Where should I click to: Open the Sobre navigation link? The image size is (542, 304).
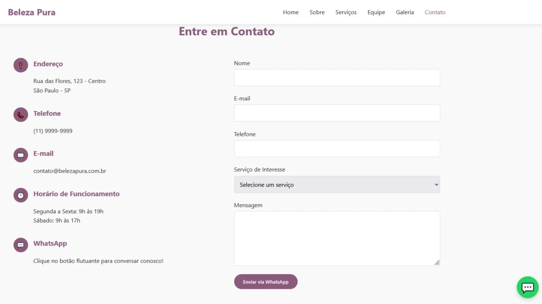pos(317,12)
